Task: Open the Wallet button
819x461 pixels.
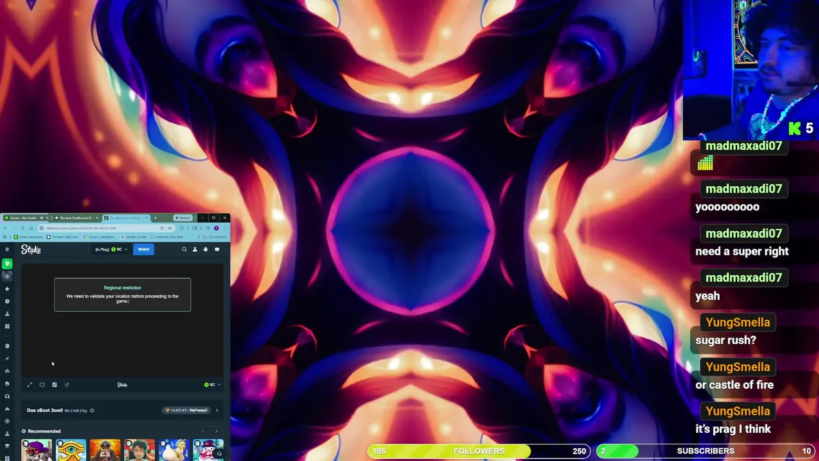Action: click(x=143, y=249)
